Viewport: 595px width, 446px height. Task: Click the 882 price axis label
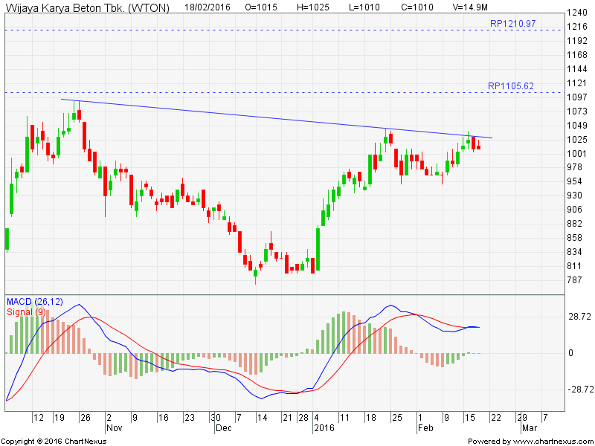(574, 224)
